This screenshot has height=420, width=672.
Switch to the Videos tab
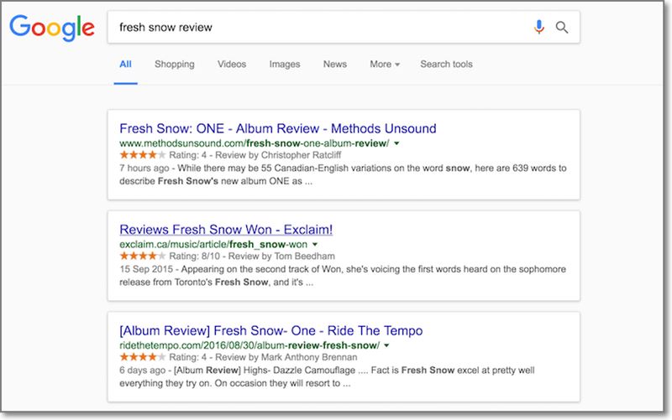pos(232,65)
